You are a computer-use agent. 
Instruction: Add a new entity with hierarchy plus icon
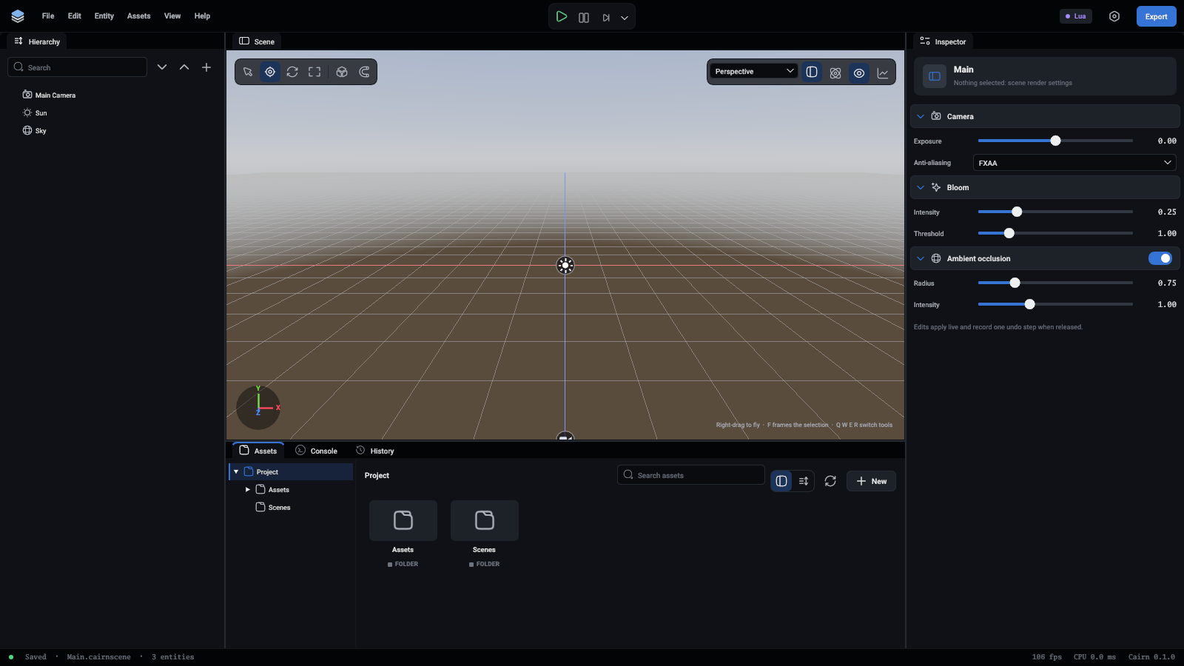coord(206,67)
